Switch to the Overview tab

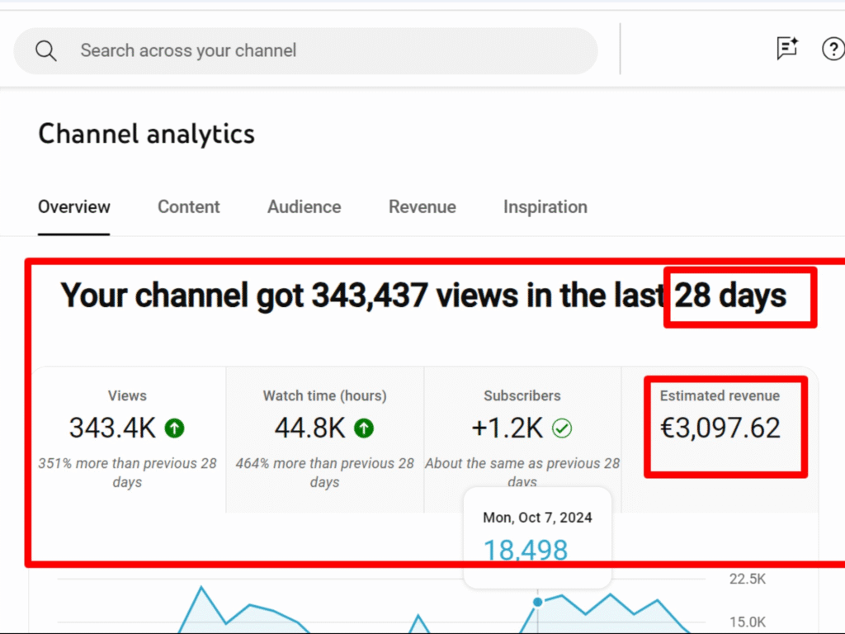coord(73,207)
